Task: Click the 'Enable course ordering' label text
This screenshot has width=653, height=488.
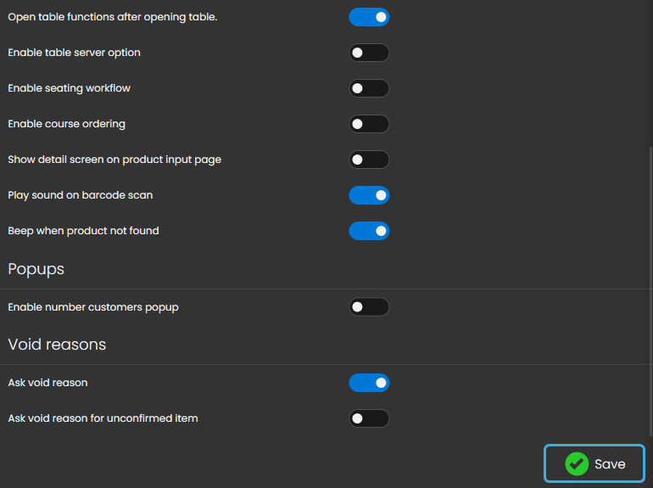Action: (x=66, y=124)
